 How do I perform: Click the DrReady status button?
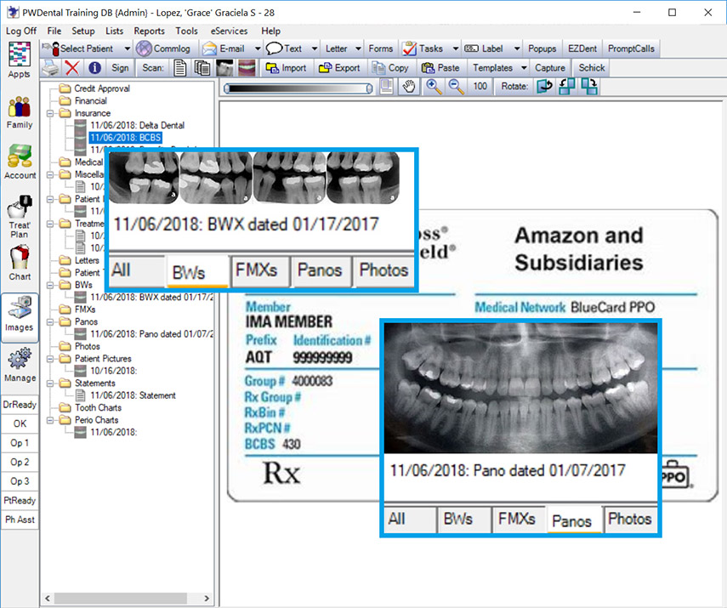pyautogui.click(x=20, y=405)
